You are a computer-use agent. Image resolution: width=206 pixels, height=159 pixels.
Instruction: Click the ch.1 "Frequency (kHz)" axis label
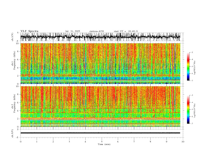[x=15, y=60]
